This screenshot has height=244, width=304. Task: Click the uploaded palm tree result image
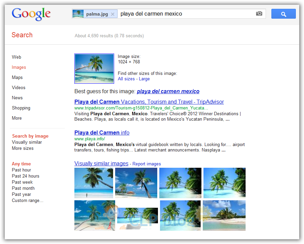94,69
